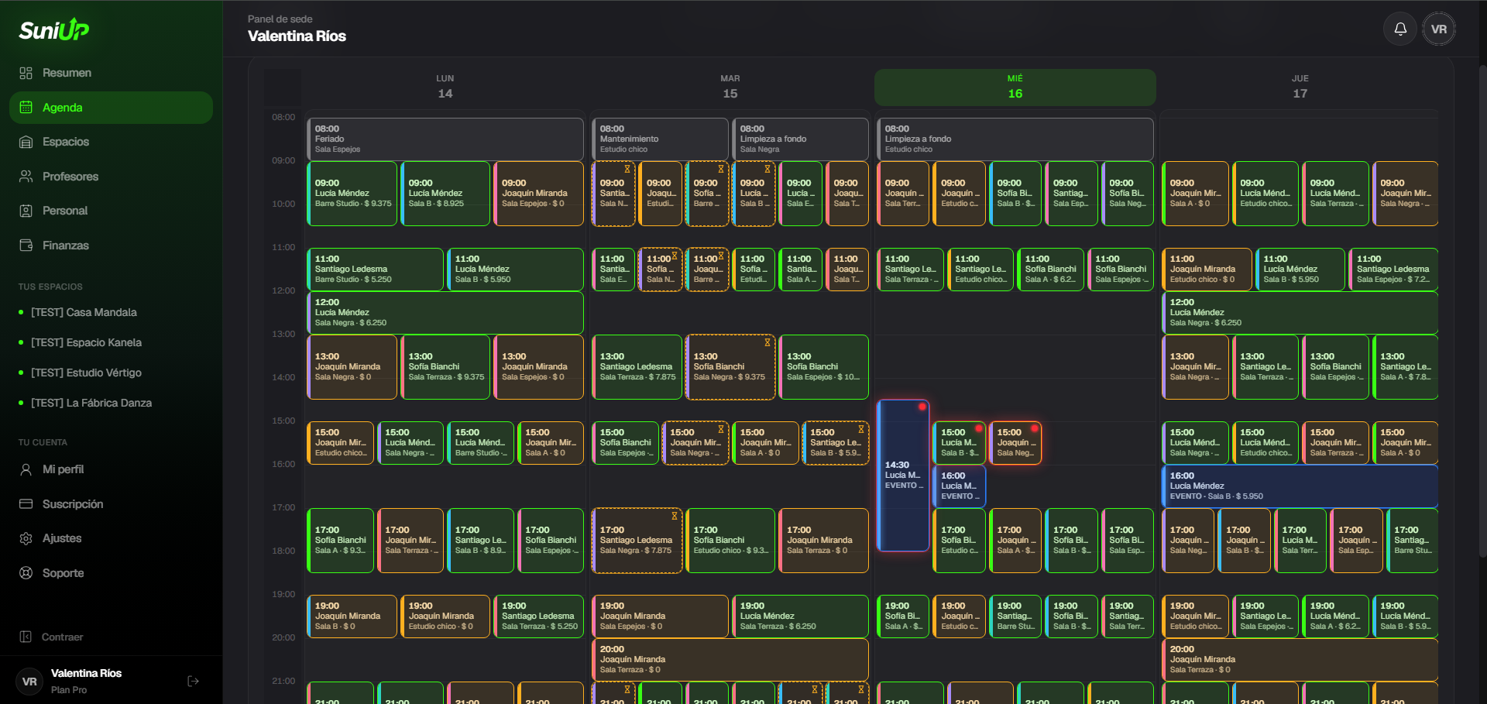Open the Ajustes gear icon
The height and width of the screenshot is (704, 1487).
(x=26, y=538)
